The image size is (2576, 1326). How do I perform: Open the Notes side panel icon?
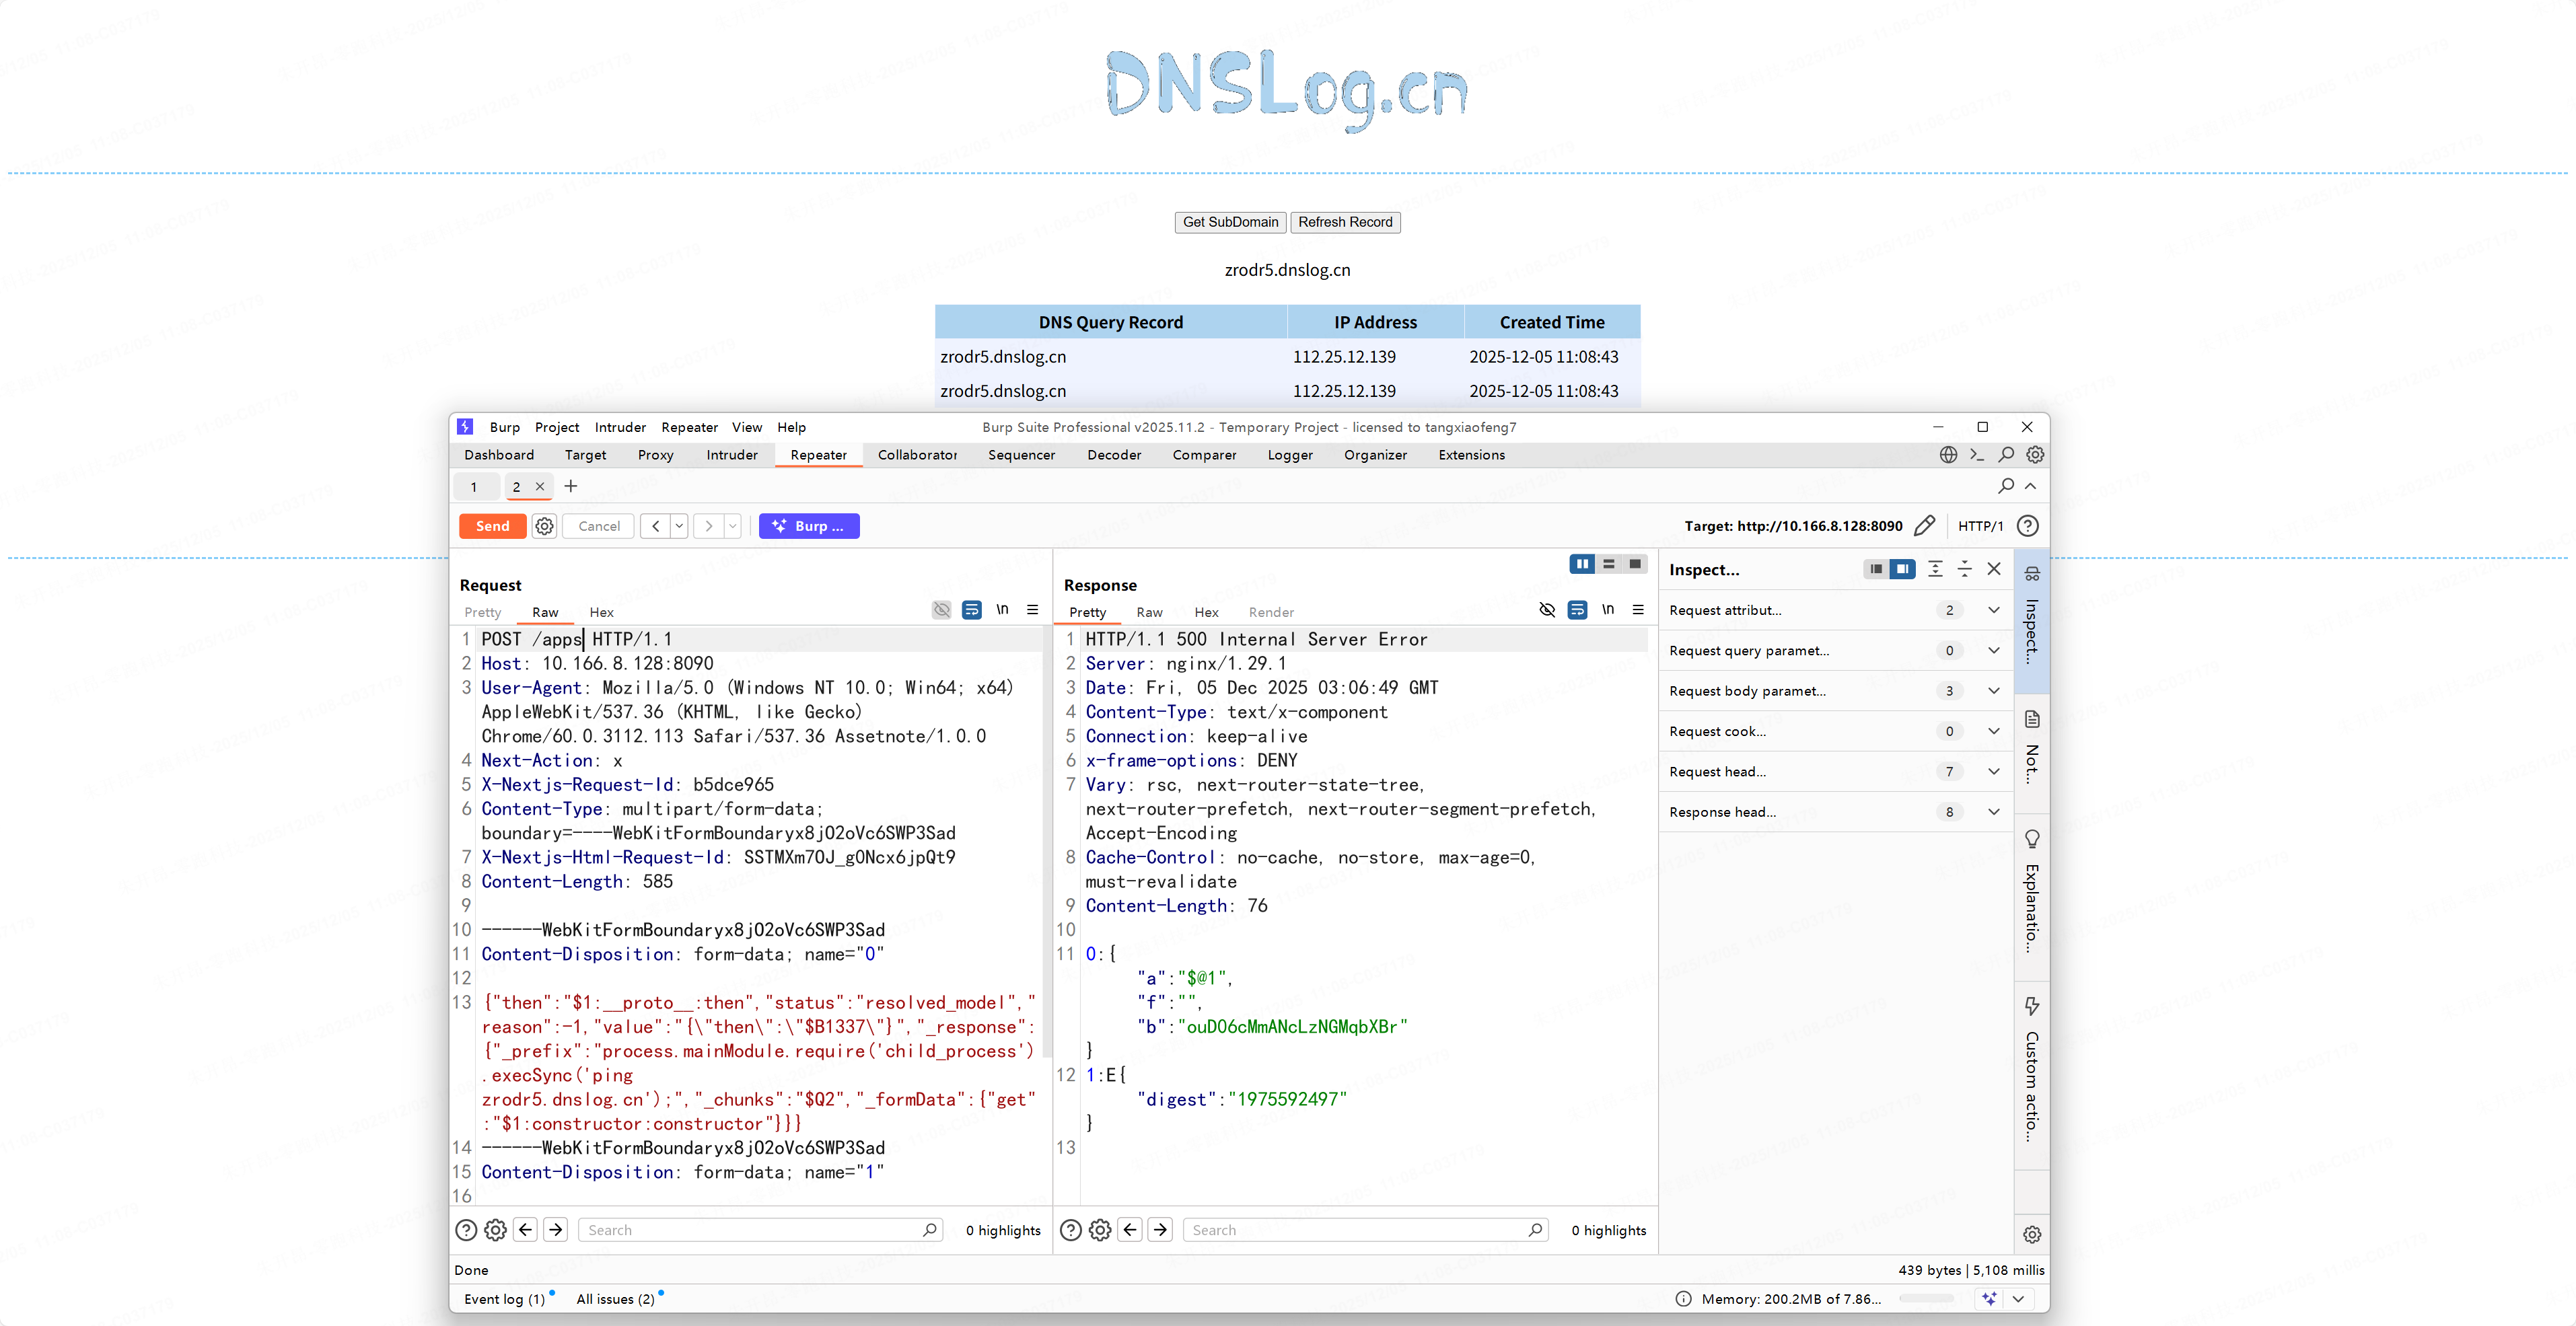pos(2032,720)
